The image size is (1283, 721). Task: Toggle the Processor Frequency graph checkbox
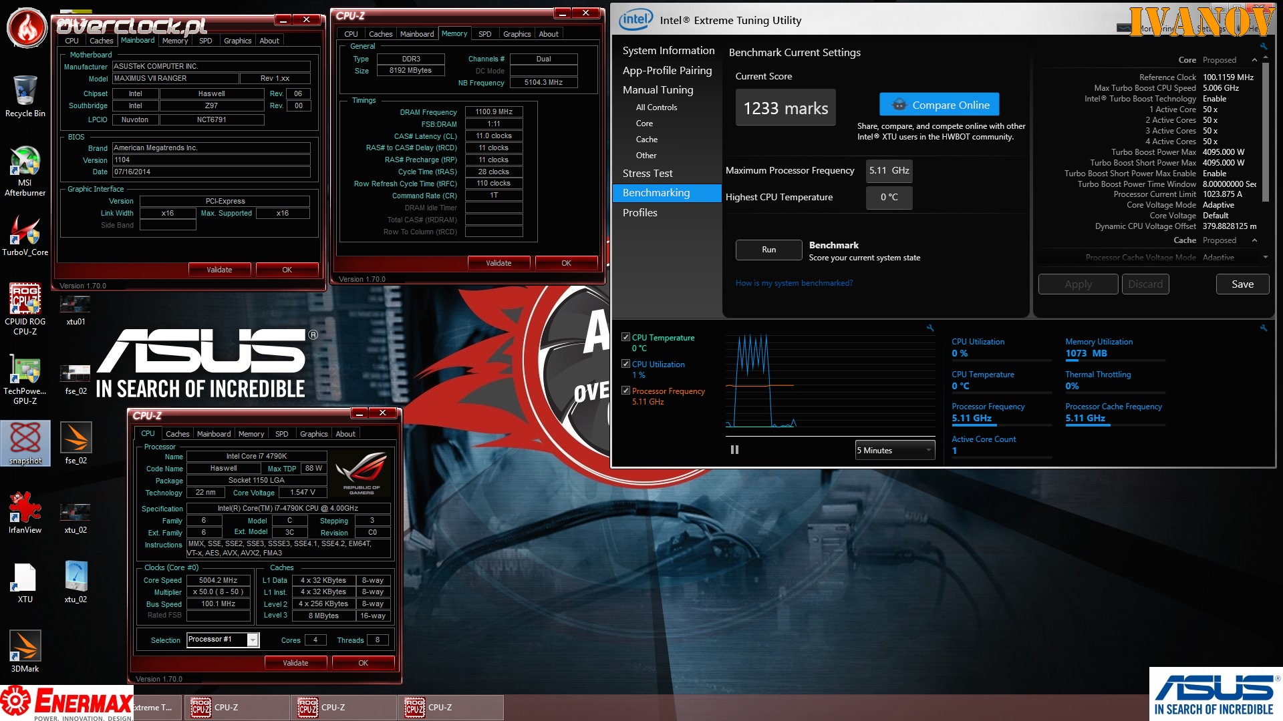pos(625,391)
